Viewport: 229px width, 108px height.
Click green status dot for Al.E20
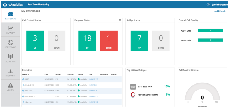78,79
